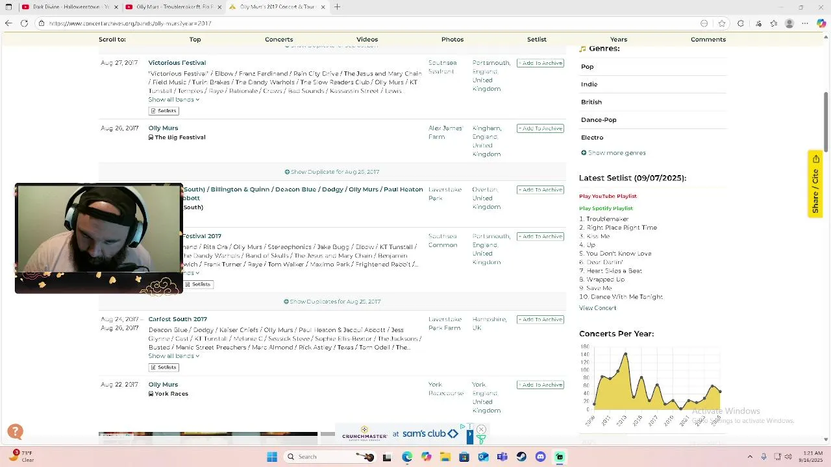Open a new browser tab with plus

(337, 7)
